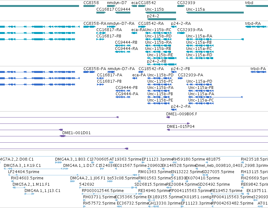Select transcript Unc-115a-RB
This screenshot has width=268, height=208.
click(199, 42)
